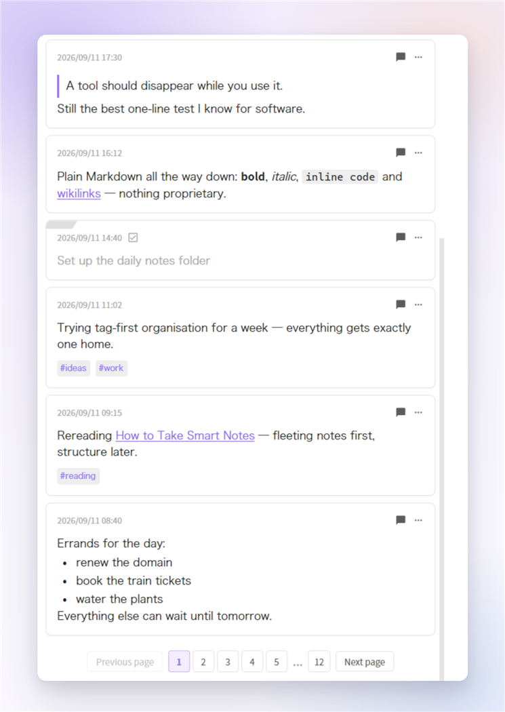This screenshot has height=712, width=505.
Task: Click the Previous page button
Action: pos(125,662)
